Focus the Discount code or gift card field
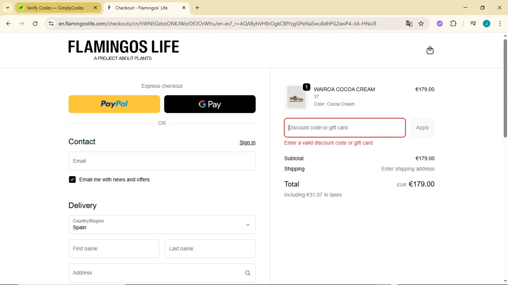Image resolution: width=508 pixels, height=285 pixels. pyautogui.click(x=345, y=128)
